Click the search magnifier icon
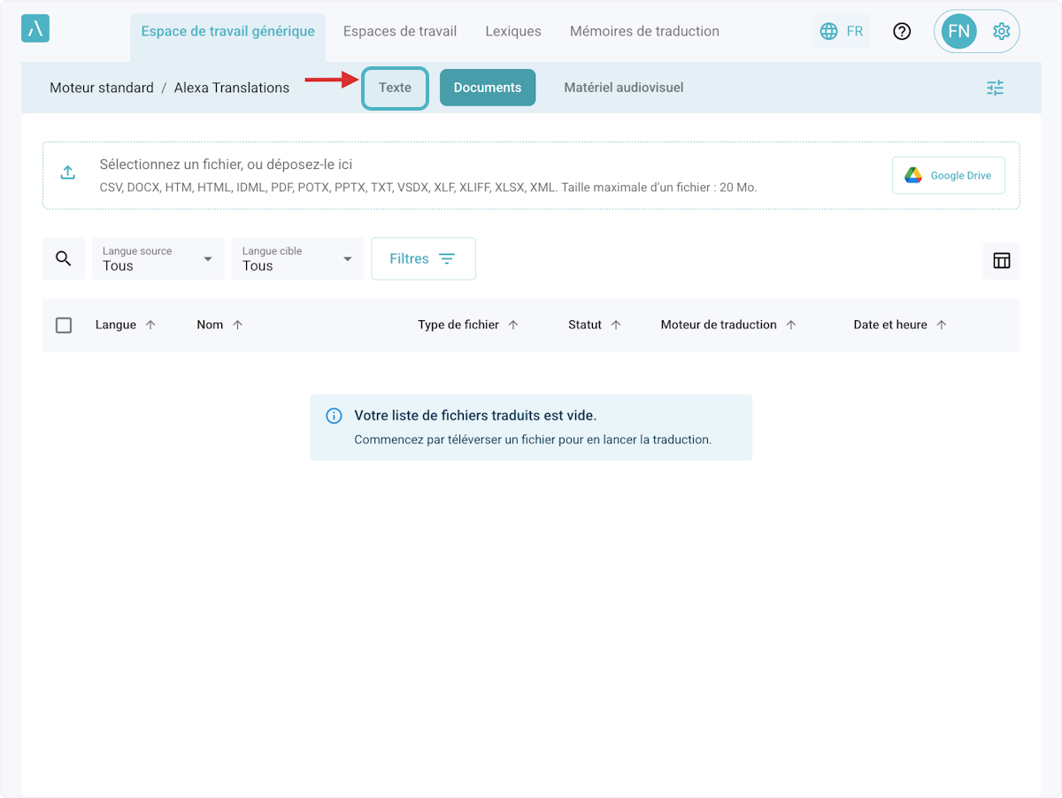The image size is (1062, 798). click(64, 258)
